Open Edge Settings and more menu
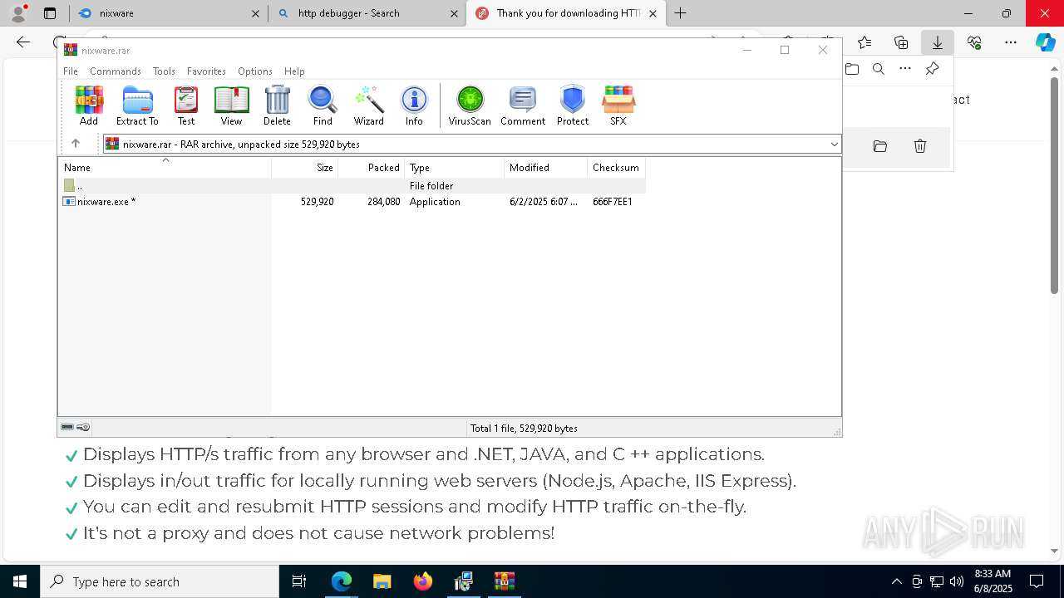This screenshot has width=1064, height=598. point(1011,42)
